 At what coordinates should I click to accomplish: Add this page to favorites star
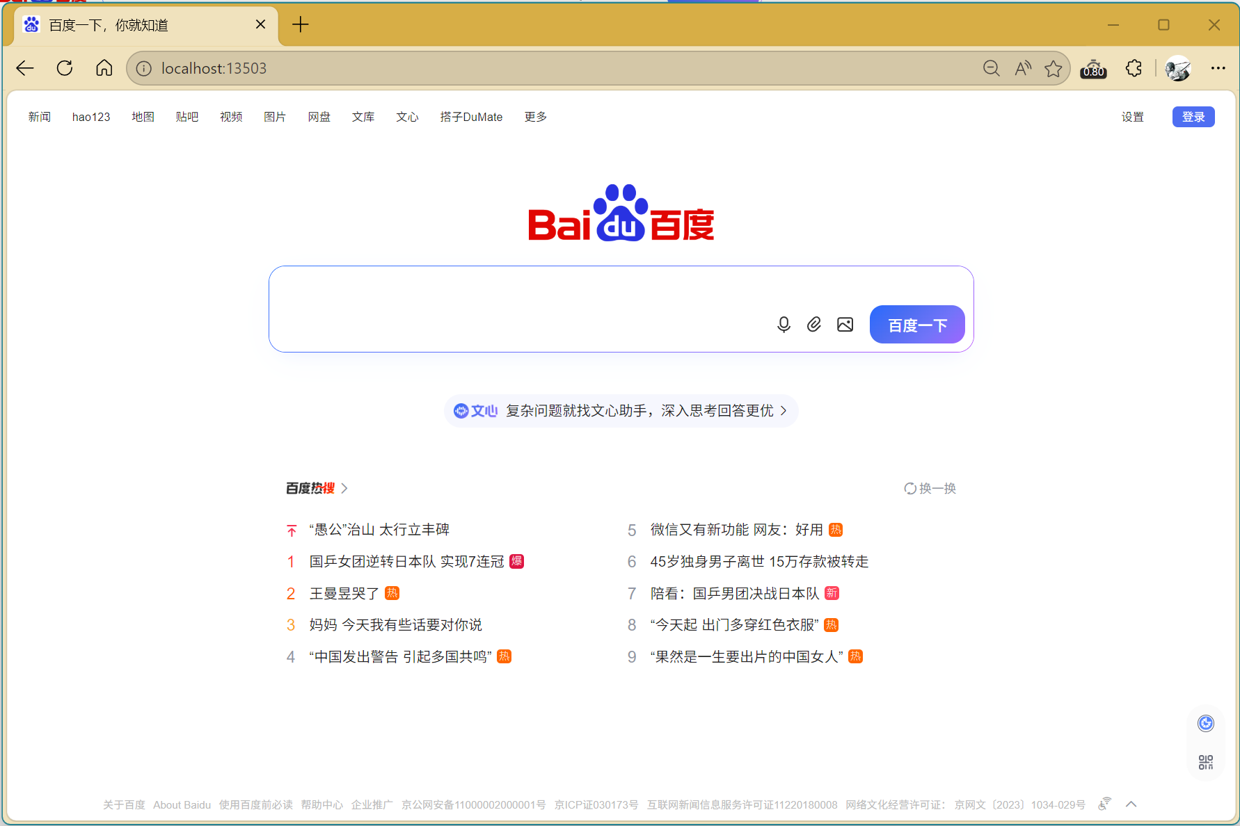point(1054,68)
